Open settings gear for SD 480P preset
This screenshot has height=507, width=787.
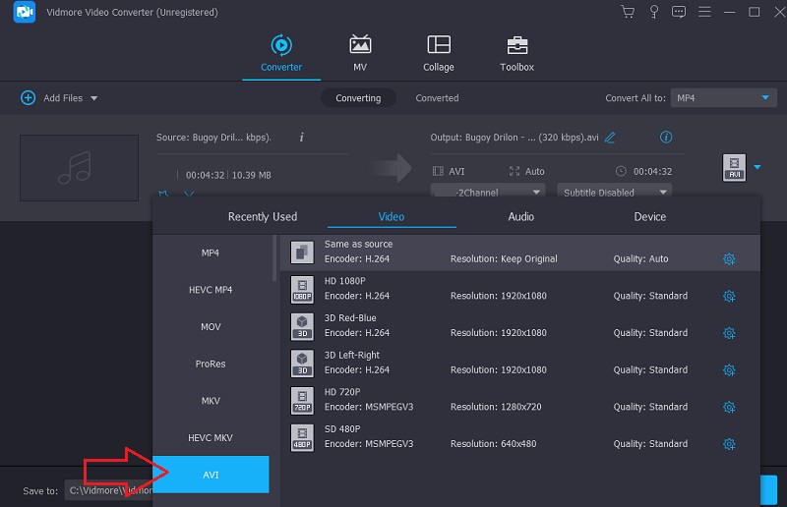pyautogui.click(x=729, y=444)
